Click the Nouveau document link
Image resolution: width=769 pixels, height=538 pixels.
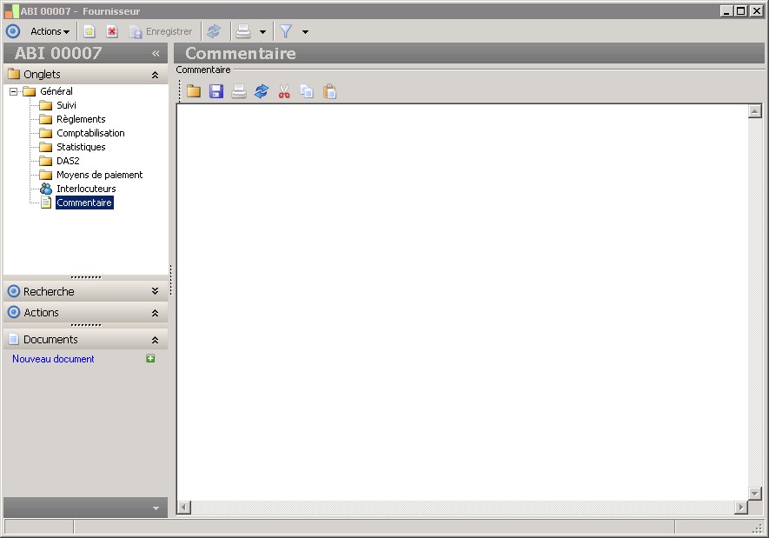(53, 359)
